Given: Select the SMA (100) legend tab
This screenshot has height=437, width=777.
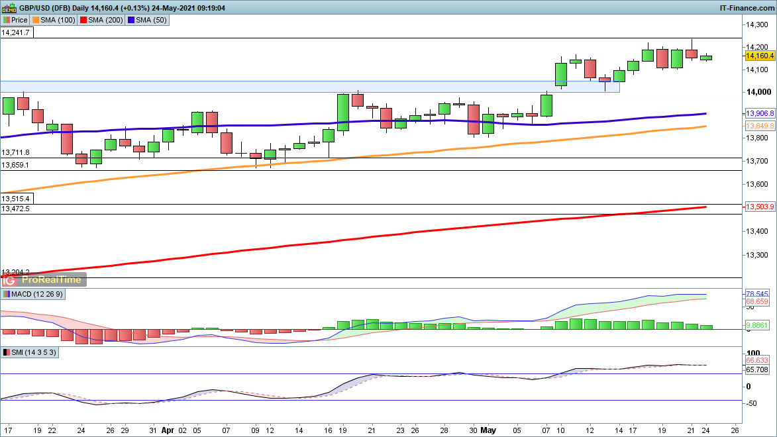Looking at the screenshot, I should 54,20.
